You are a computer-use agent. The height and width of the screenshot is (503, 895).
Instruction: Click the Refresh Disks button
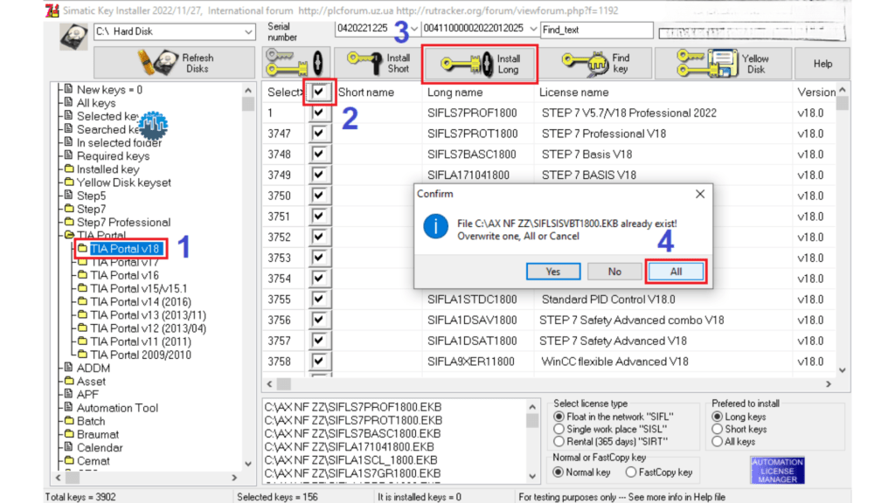[x=174, y=63]
